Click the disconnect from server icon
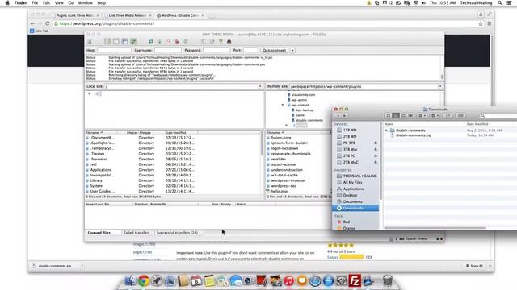Image resolution: width=517 pixels, height=290 pixels. point(177,41)
